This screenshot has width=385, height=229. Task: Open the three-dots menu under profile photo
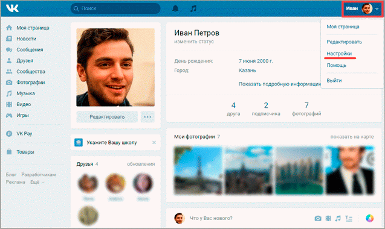tap(147, 117)
